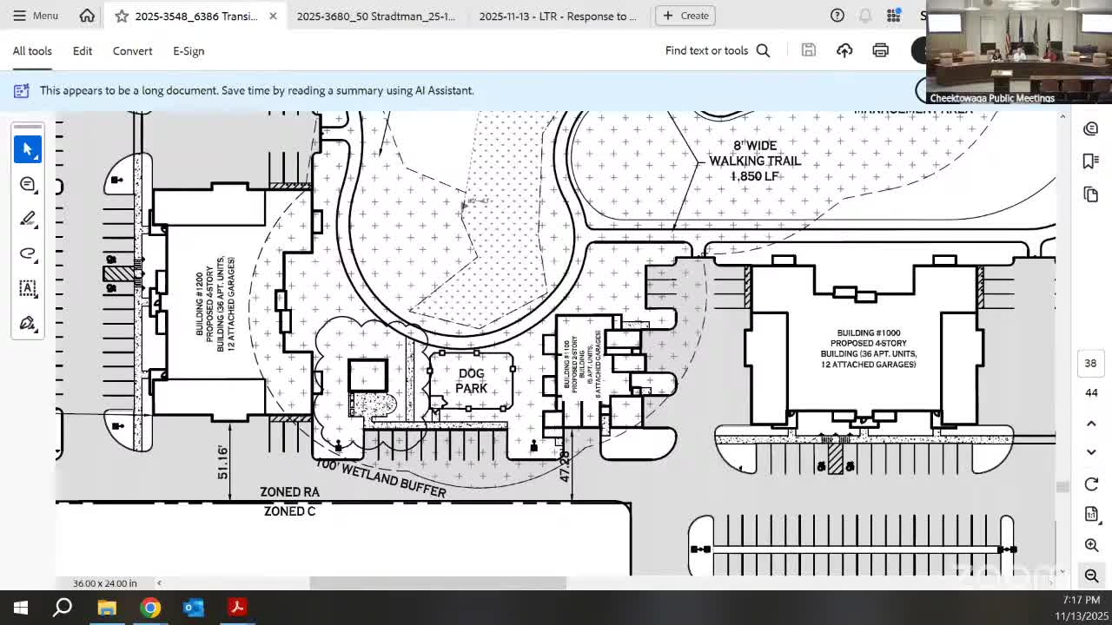
Task: Switch to the 2025-3680_50 Stradtman tab
Action: tap(375, 16)
